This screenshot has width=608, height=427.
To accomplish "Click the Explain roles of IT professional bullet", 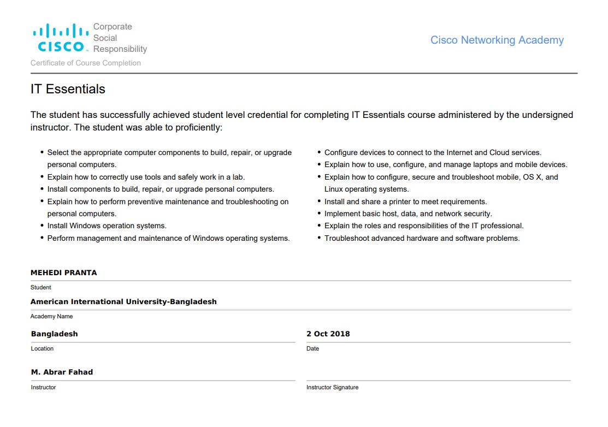I will tap(424, 226).
